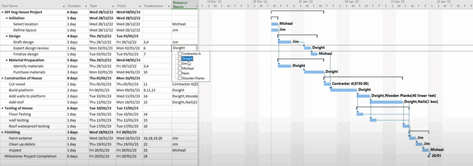473x166 pixels.
Task: Click the Cut wood Gantt bar
Action: coord(327,84)
